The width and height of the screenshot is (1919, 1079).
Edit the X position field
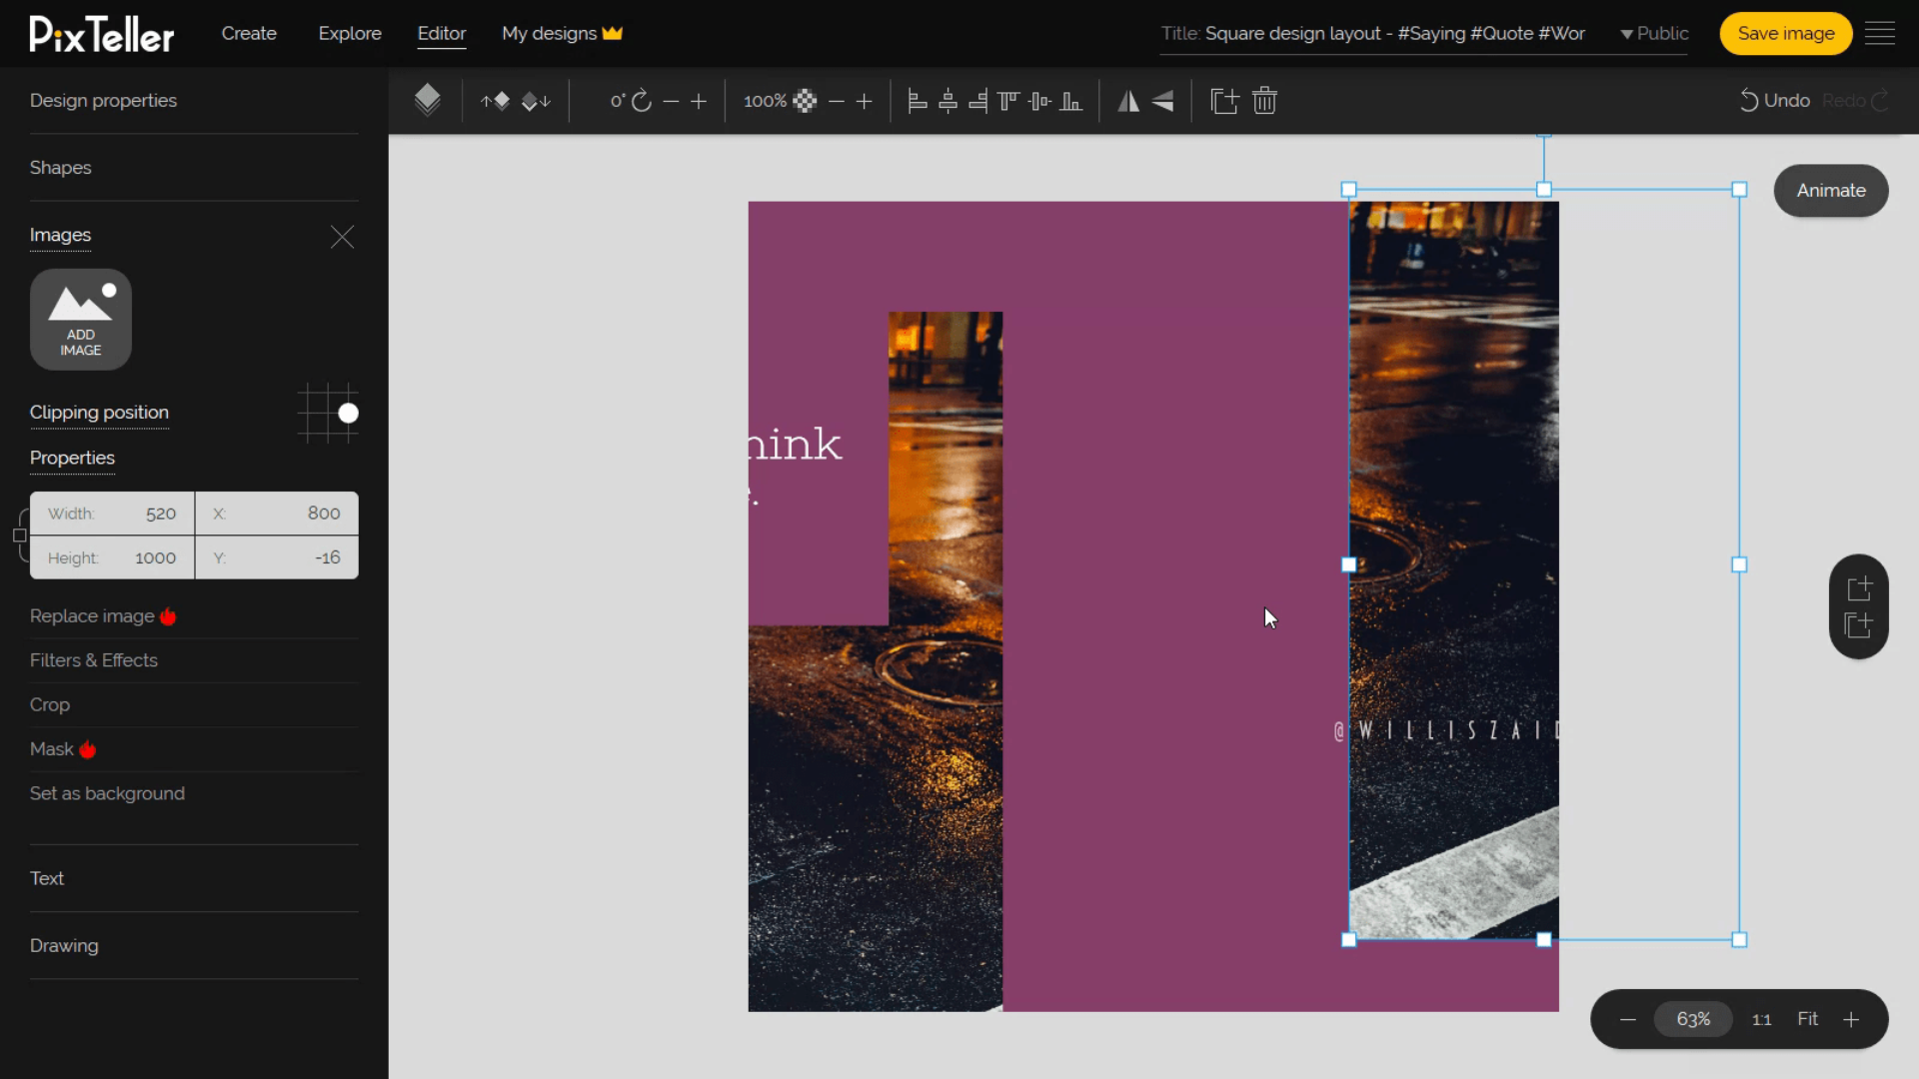click(x=277, y=514)
